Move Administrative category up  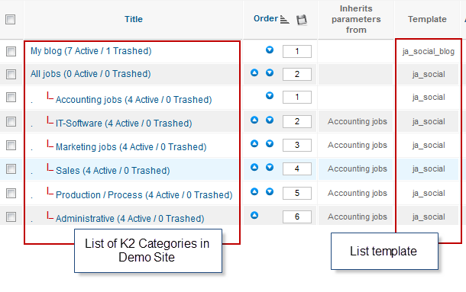tap(254, 215)
